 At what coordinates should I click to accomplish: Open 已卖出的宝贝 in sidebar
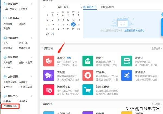point(10,9)
